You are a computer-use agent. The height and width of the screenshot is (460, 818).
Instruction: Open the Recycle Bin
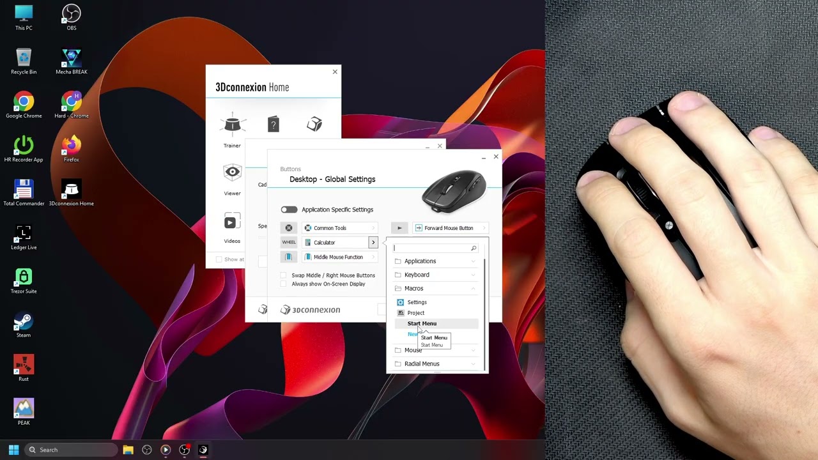(x=24, y=61)
